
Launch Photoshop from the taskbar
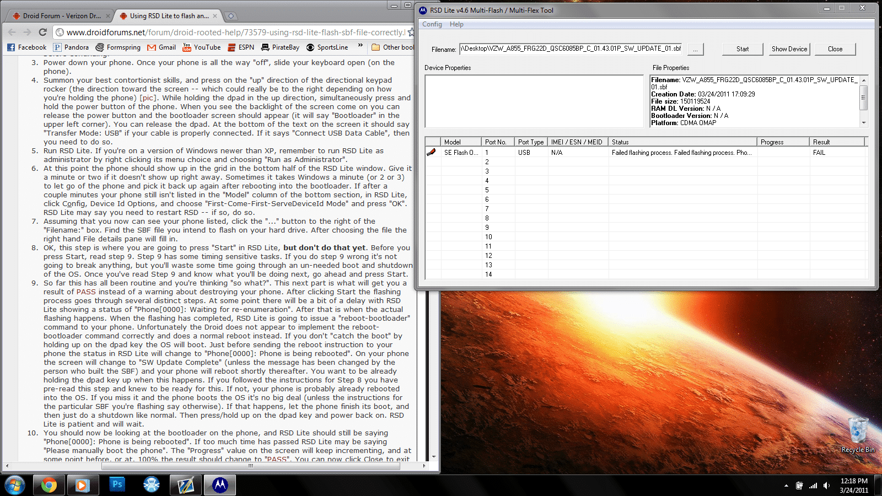117,485
